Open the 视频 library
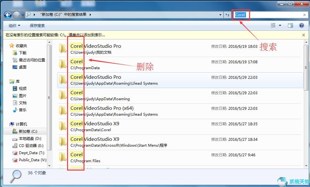310x187 pixels. click(23, 88)
